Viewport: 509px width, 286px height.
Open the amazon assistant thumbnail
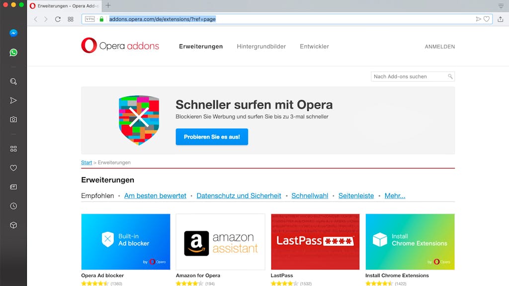(x=220, y=241)
